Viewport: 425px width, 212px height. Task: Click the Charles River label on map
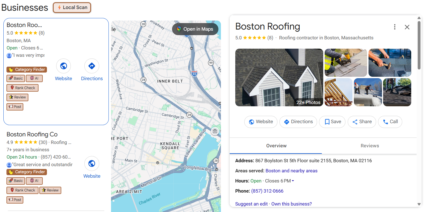150,199
